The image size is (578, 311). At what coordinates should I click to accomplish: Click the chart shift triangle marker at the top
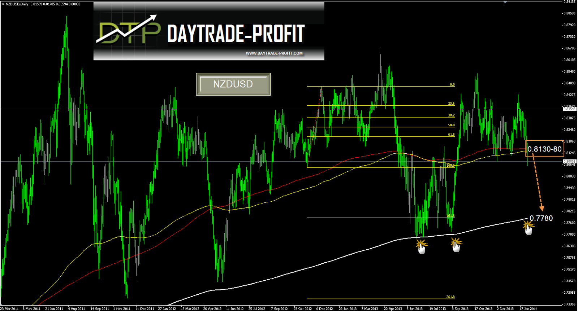[x=505, y=2]
